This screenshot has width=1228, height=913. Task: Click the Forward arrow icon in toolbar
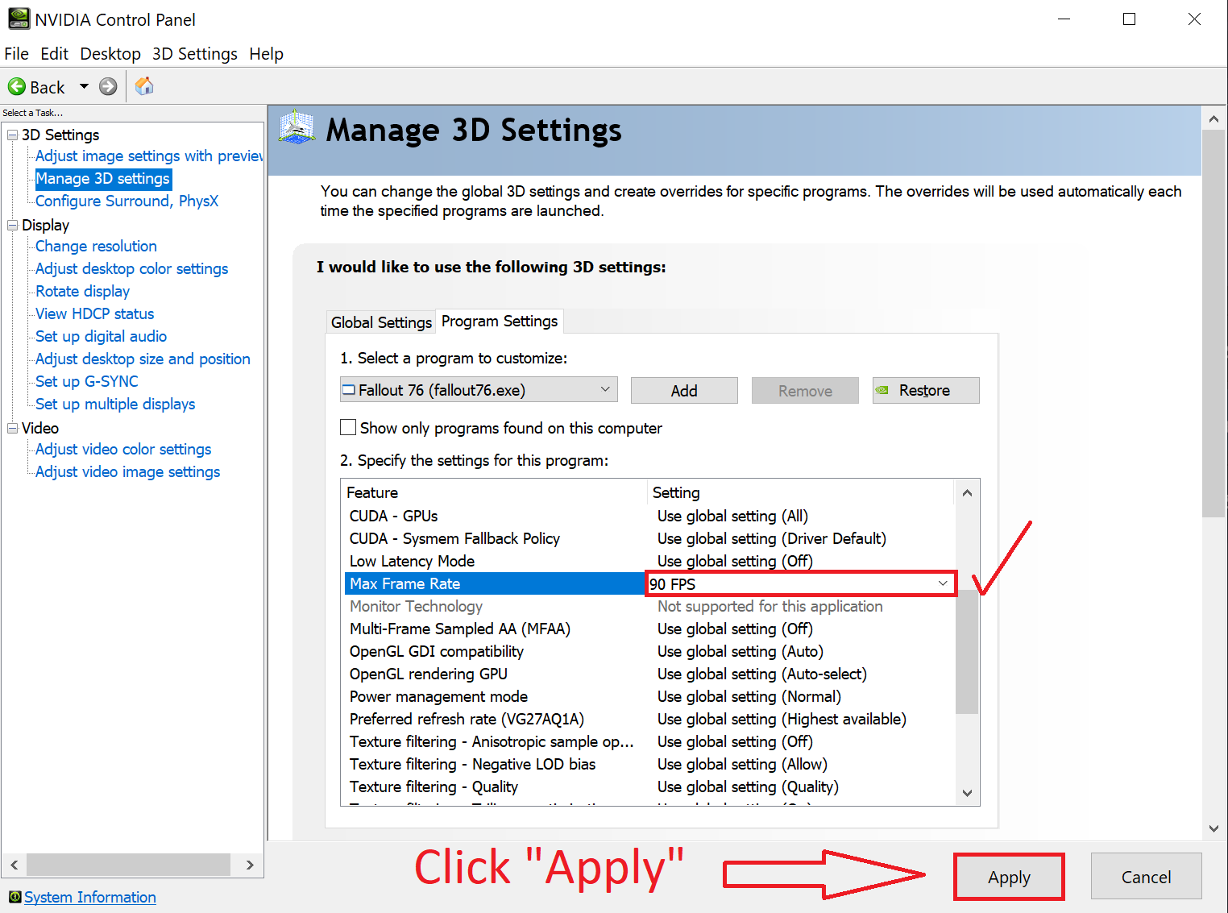tap(108, 86)
